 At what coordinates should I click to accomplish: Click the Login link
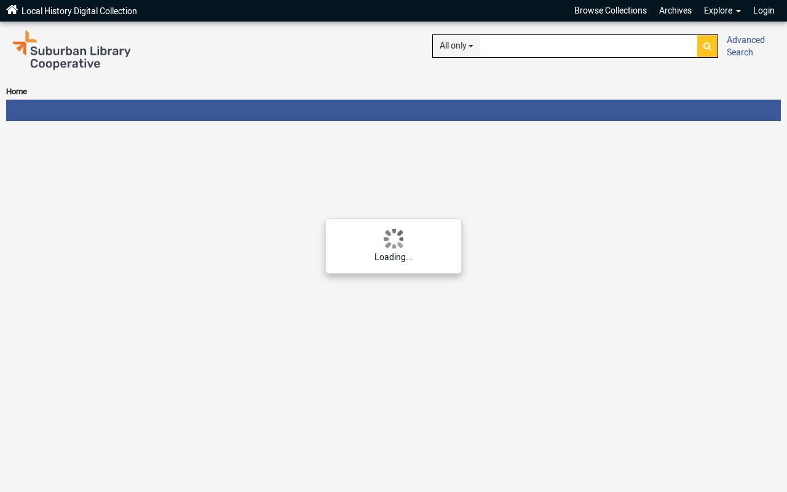764,10
